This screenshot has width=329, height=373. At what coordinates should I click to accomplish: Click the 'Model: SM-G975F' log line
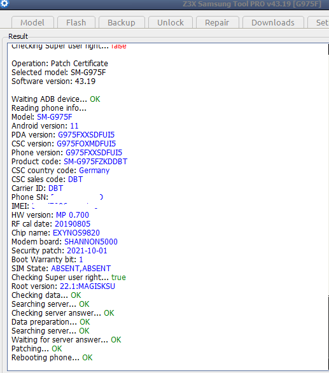42,117
